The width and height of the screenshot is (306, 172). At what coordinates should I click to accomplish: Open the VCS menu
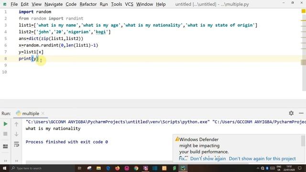[129, 4]
